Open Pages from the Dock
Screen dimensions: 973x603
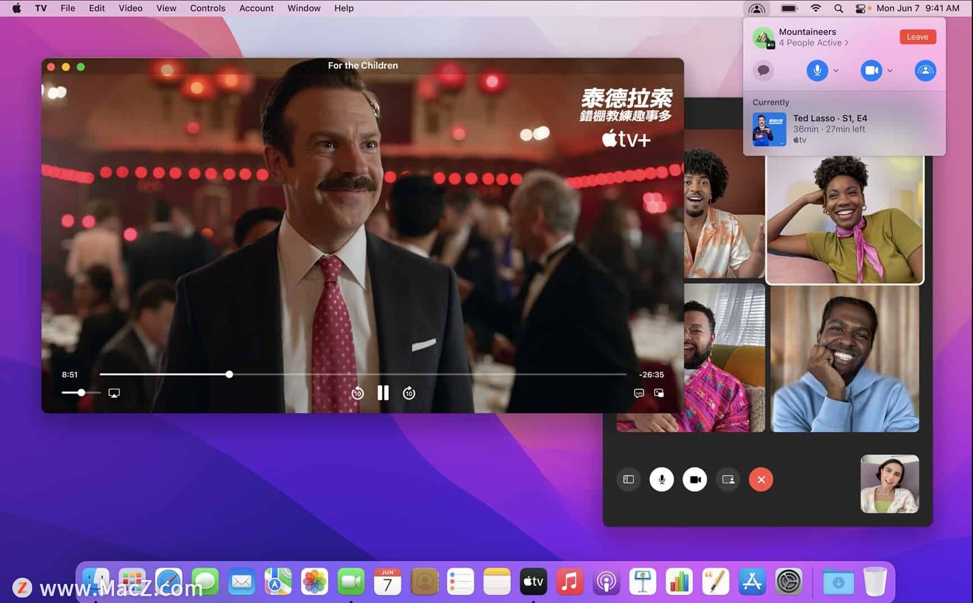(716, 582)
